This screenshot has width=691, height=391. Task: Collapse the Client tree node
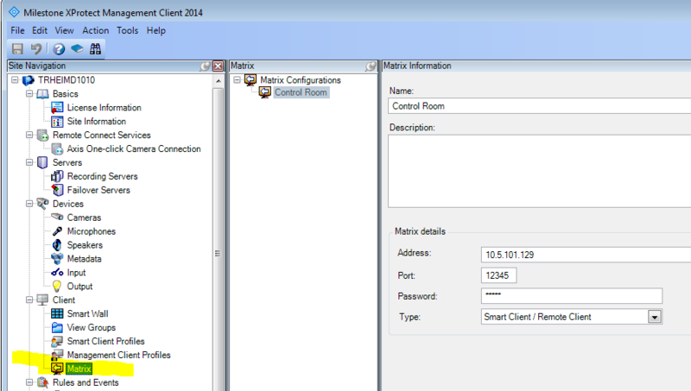pos(29,300)
